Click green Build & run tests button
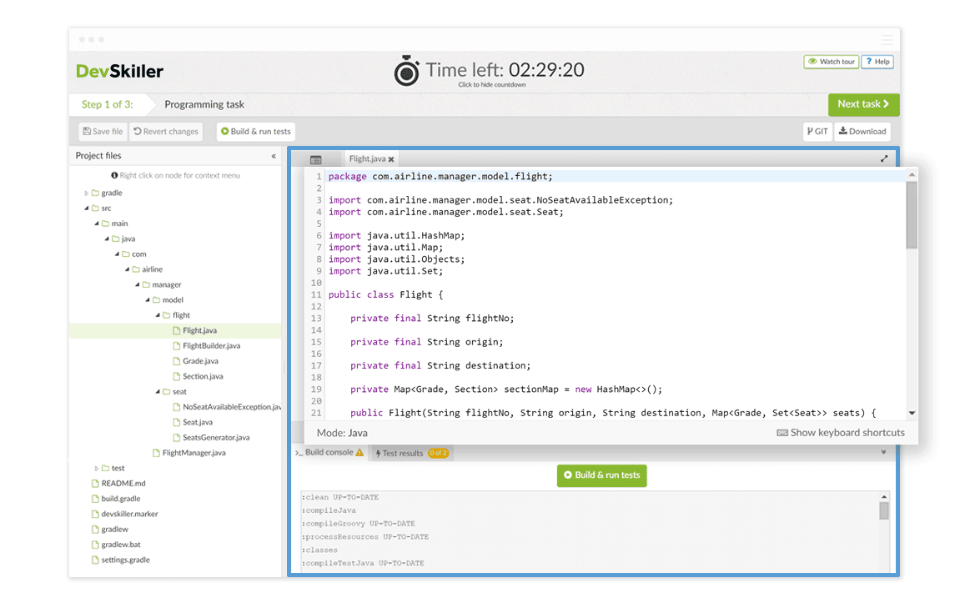The image size is (970, 608). point(602,475)
